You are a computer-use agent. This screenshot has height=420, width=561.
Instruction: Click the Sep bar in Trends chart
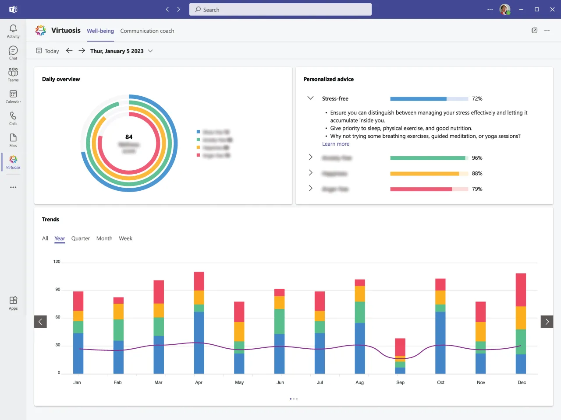pyautogui.click(x=400, y=356)
